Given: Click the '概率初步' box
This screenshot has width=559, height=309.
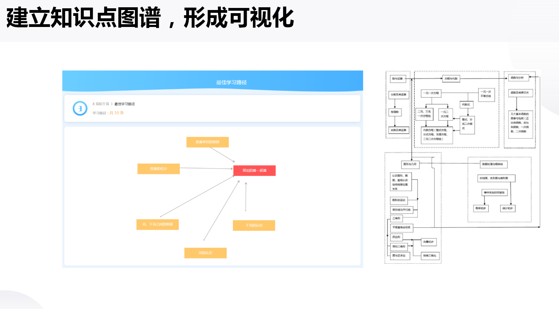Looking at the screenshot, I should 481,208.
